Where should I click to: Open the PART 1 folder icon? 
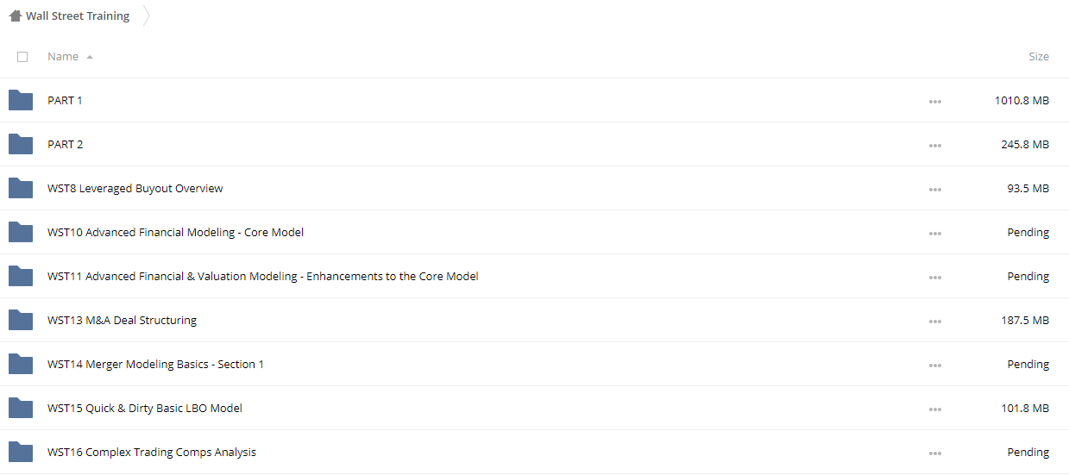coord(21,101)
